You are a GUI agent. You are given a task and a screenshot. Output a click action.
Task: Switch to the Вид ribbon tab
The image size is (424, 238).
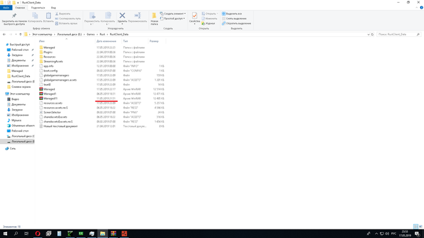point(53,7)
